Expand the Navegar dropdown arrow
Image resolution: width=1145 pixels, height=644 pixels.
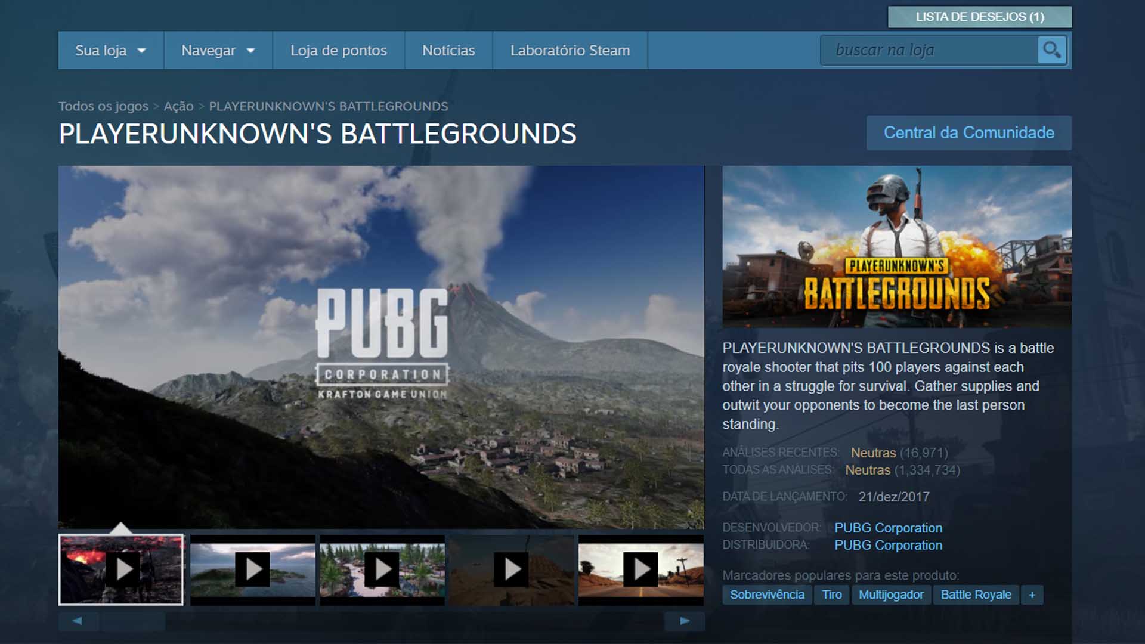tap(250, 51)
